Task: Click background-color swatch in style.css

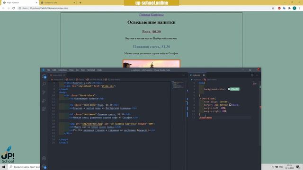Action: 229,89
